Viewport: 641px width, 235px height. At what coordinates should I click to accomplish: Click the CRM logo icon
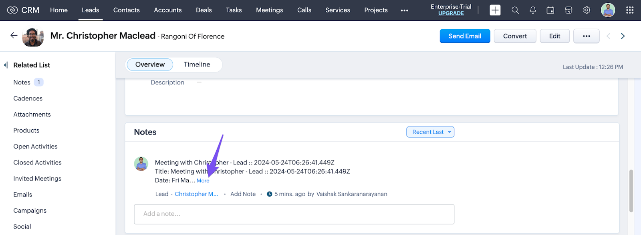coord(12,10)
